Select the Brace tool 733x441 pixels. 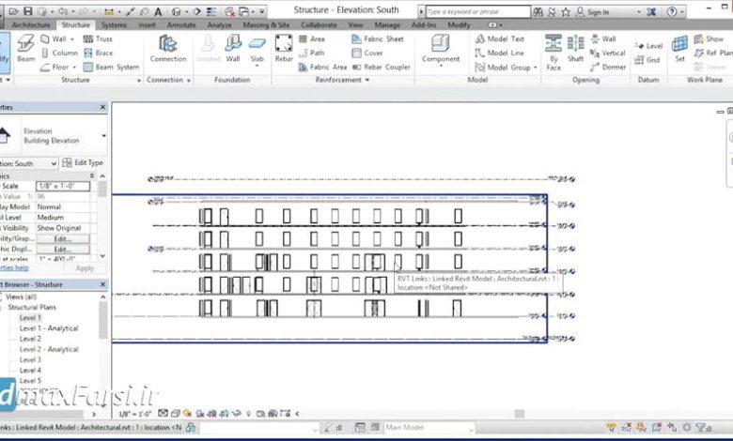point(98,53)
